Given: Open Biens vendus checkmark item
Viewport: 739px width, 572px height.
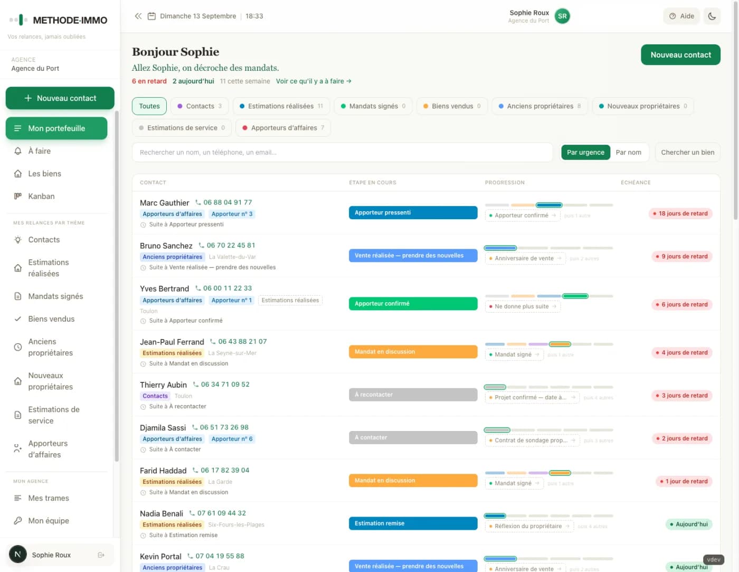Looking at the screenshot, I should click(56, 319).
